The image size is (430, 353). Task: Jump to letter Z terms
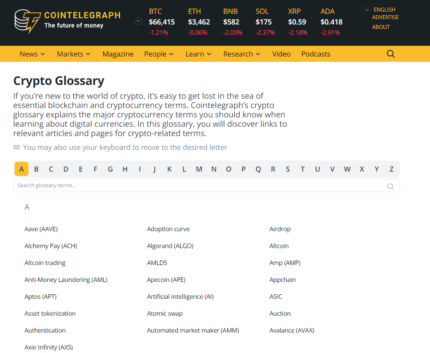392,169
